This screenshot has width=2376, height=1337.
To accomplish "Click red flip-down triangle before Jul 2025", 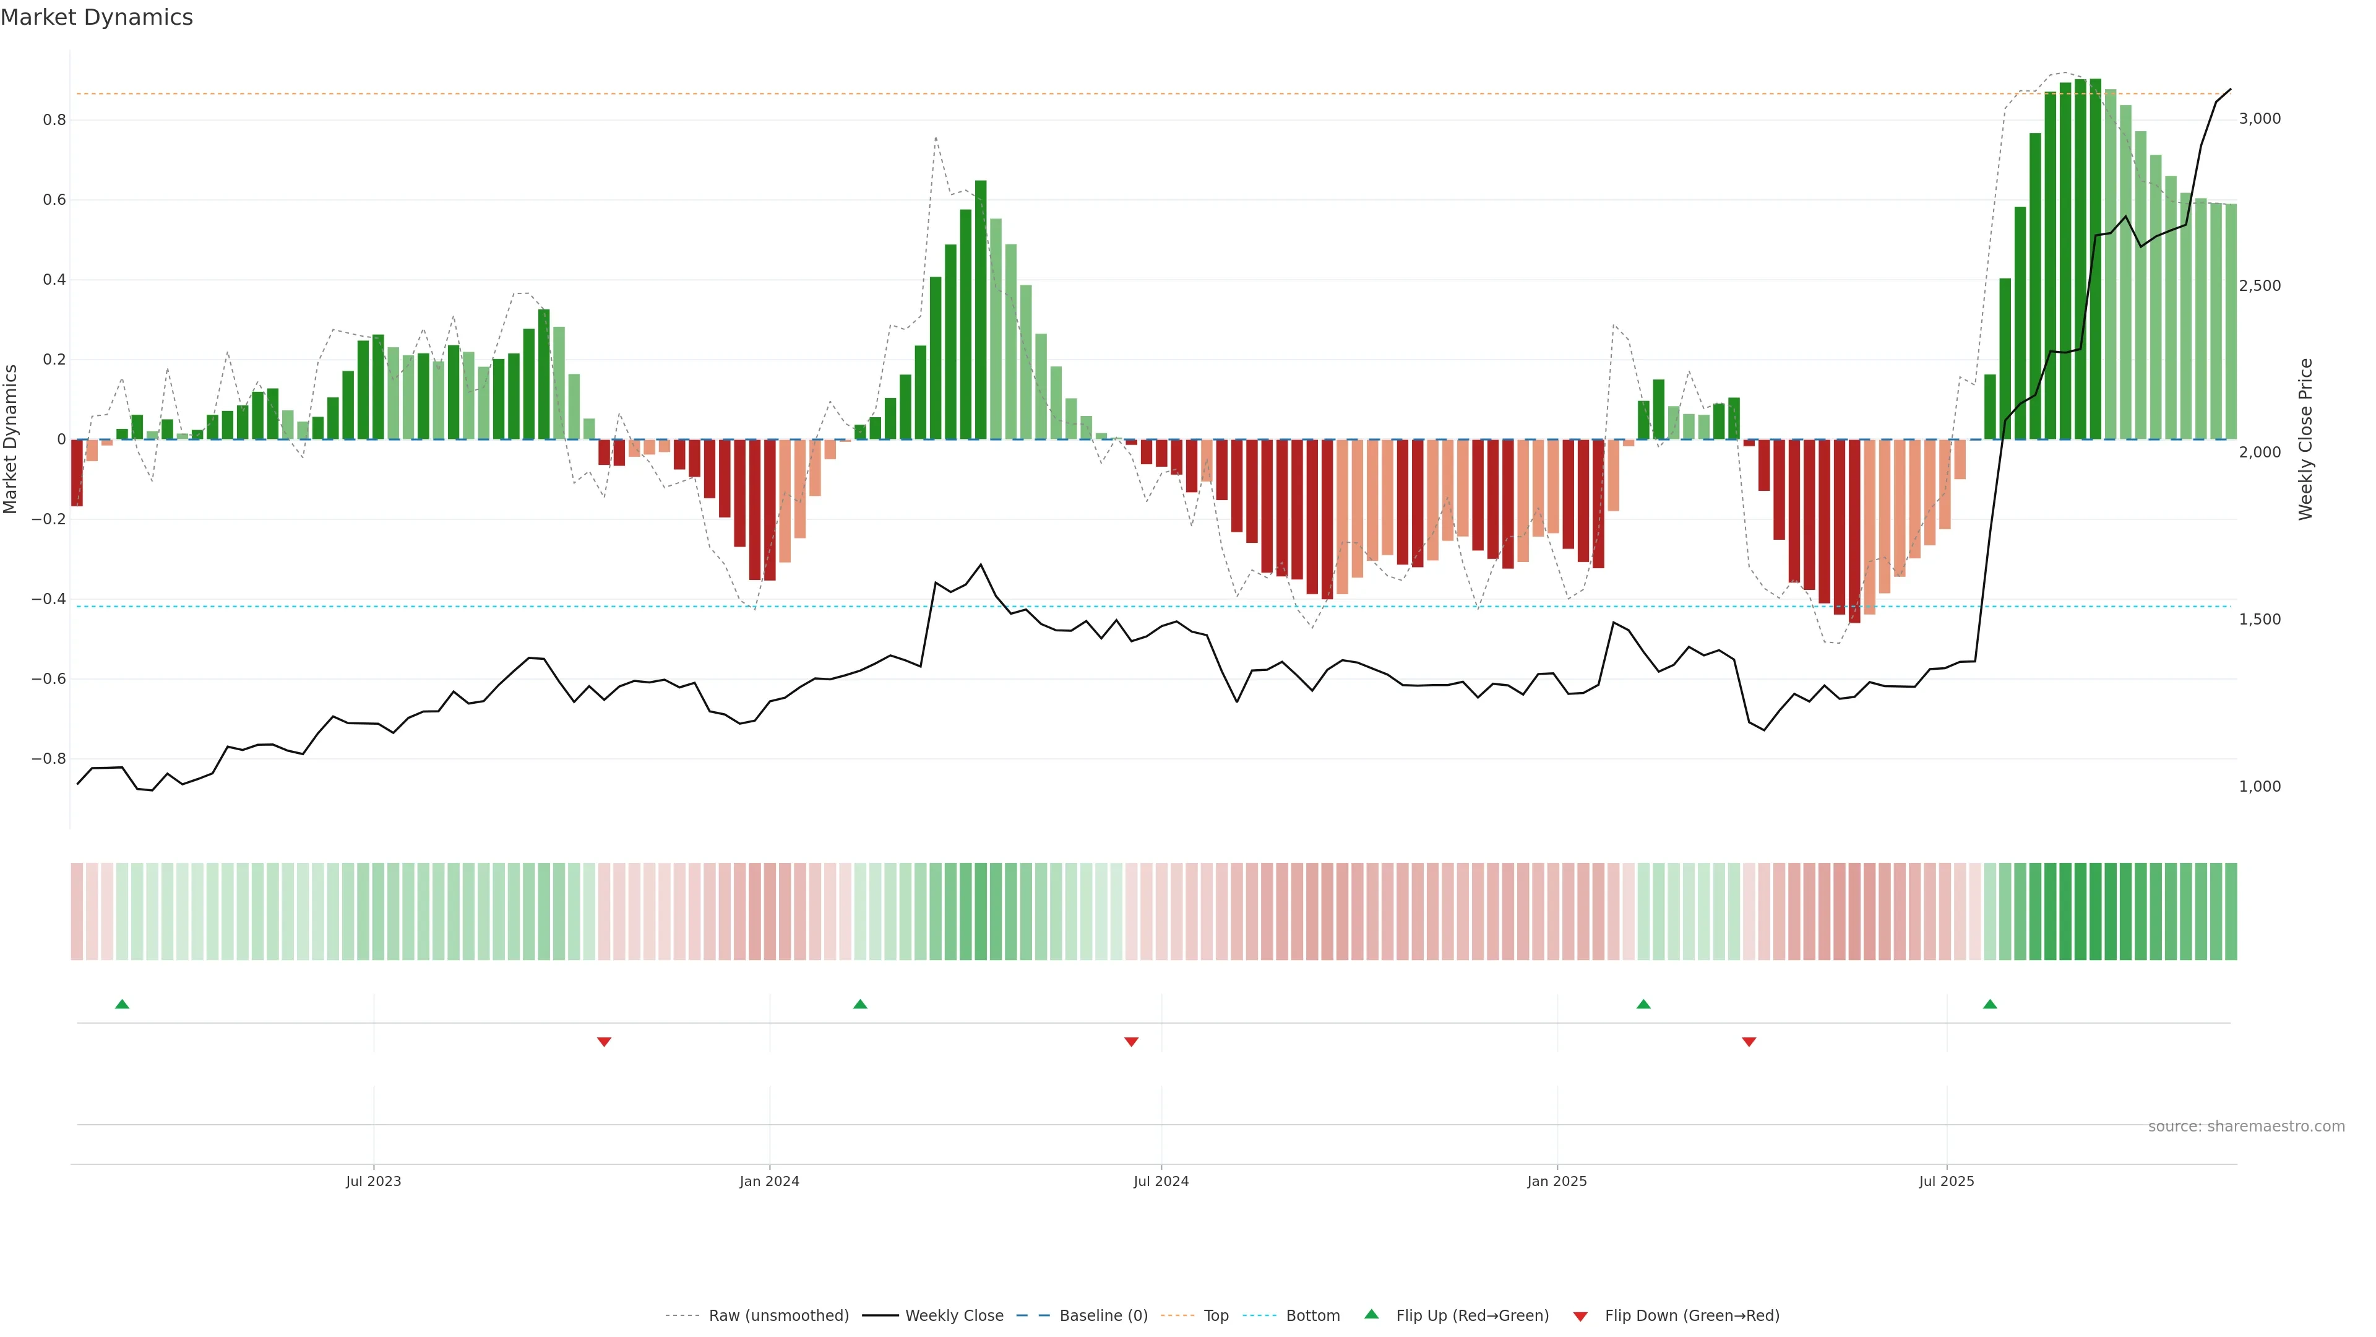I will point(1749,1042).
